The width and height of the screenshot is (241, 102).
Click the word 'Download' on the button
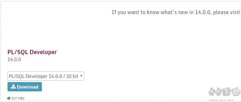28,87
